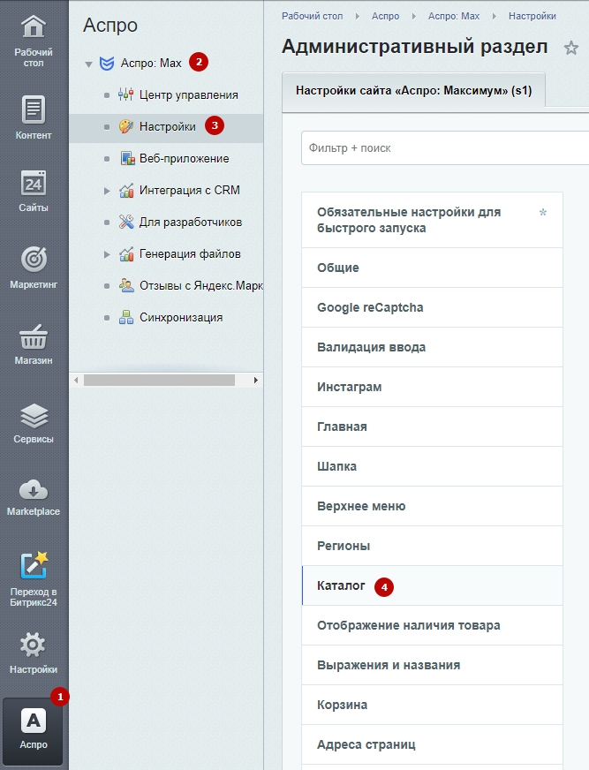
Task: Open the Сервисы layers icon
Action: coord(34,415)
